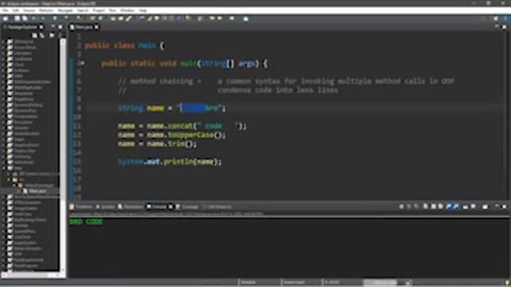Click name.toUpperCase() code line
The image size is (511, 287).
172,135
